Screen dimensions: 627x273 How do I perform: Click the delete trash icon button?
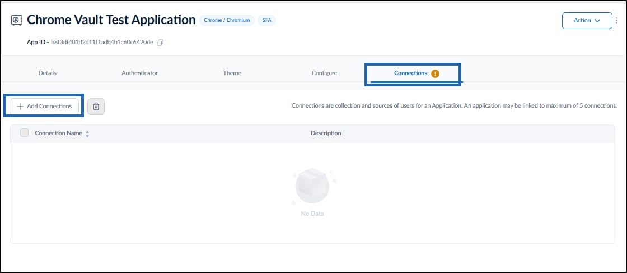(x=96, y=107)
